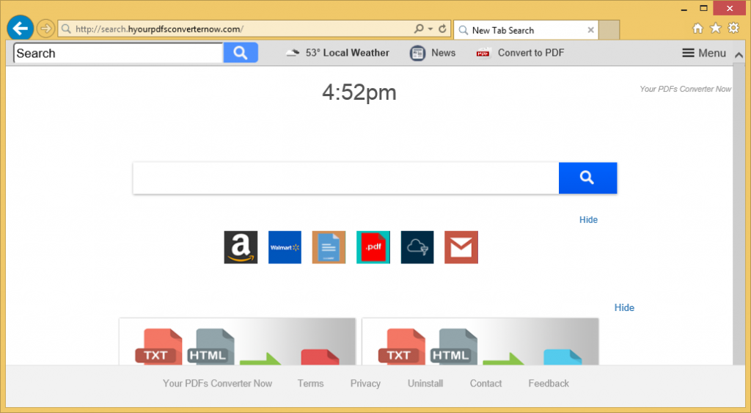
Task: Open the Gmail envelope shortcut tile
Action: (461, 247)
